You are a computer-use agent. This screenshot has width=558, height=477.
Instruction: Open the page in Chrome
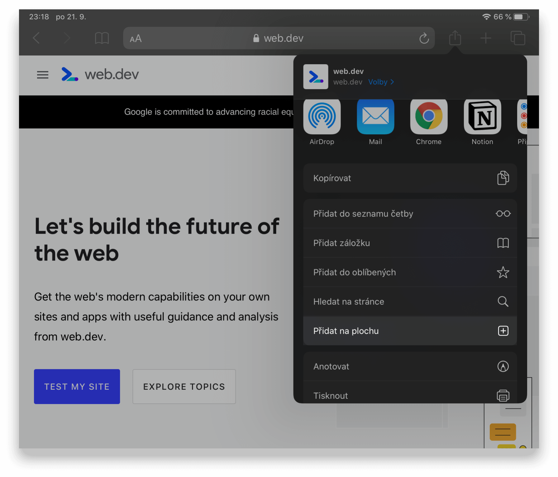pyautogui.click(x=429, y=122)
